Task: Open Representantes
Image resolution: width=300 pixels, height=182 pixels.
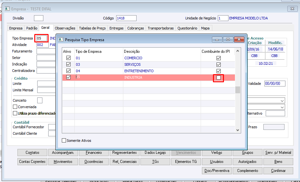Action: tap(125, 153)
